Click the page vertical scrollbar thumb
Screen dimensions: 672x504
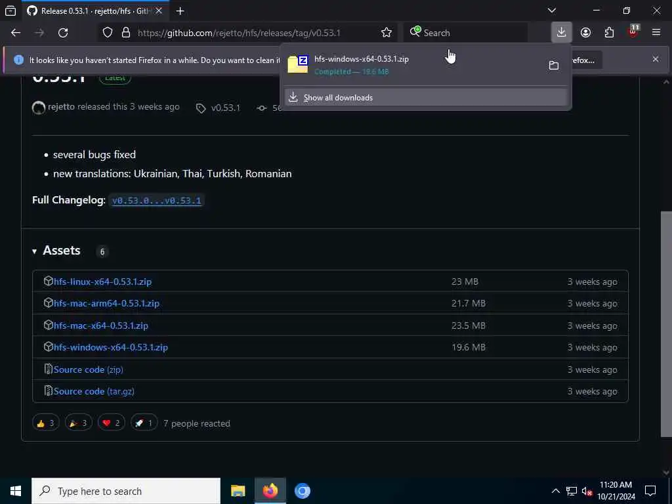pyautogui.click(x=666, y=324)
